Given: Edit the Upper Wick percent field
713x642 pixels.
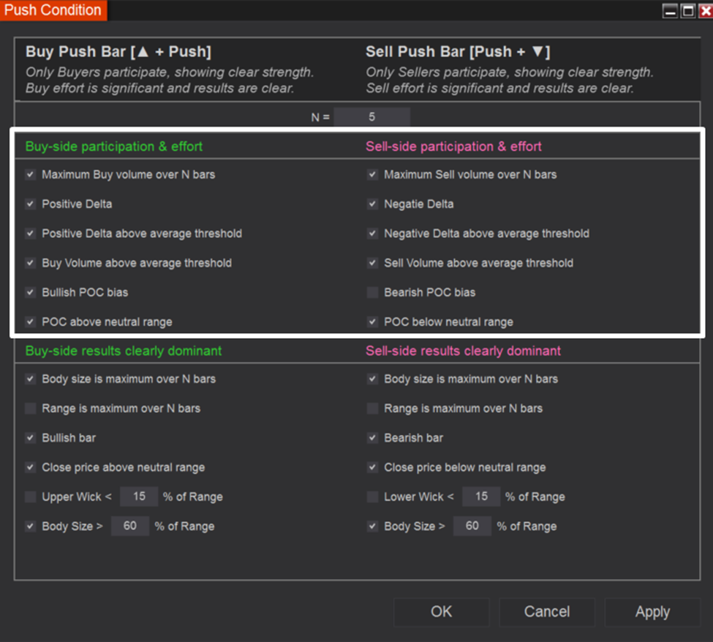Looking at the screenshot, I should click(139, 496).
